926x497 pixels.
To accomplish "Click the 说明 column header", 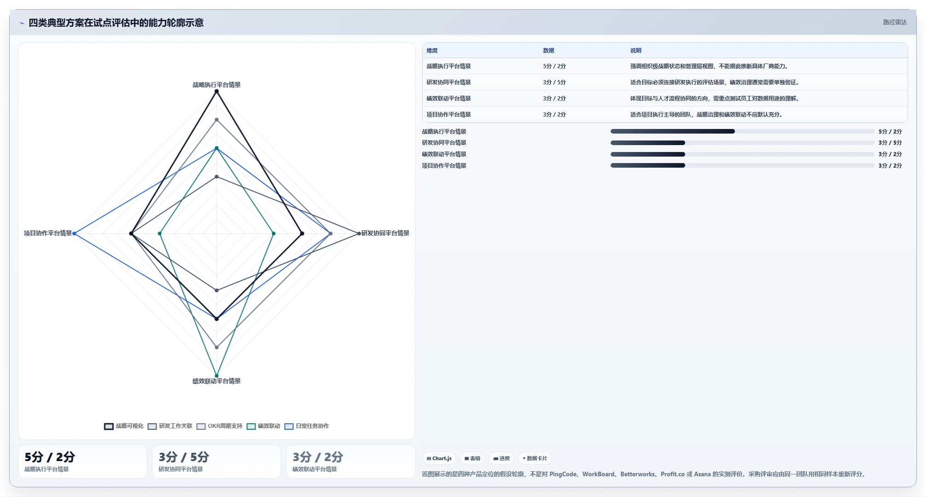I will point(636,51).
